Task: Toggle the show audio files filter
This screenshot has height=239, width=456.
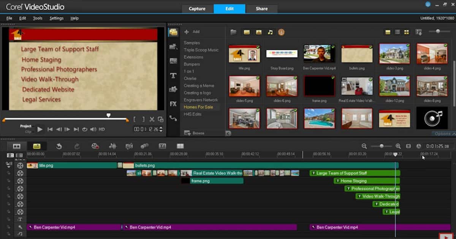Action: 270,32
